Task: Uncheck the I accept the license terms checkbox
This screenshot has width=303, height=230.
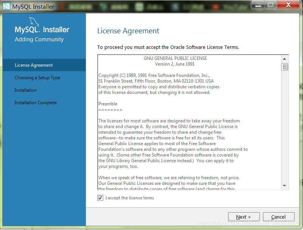Action: [x=100, y=198]
